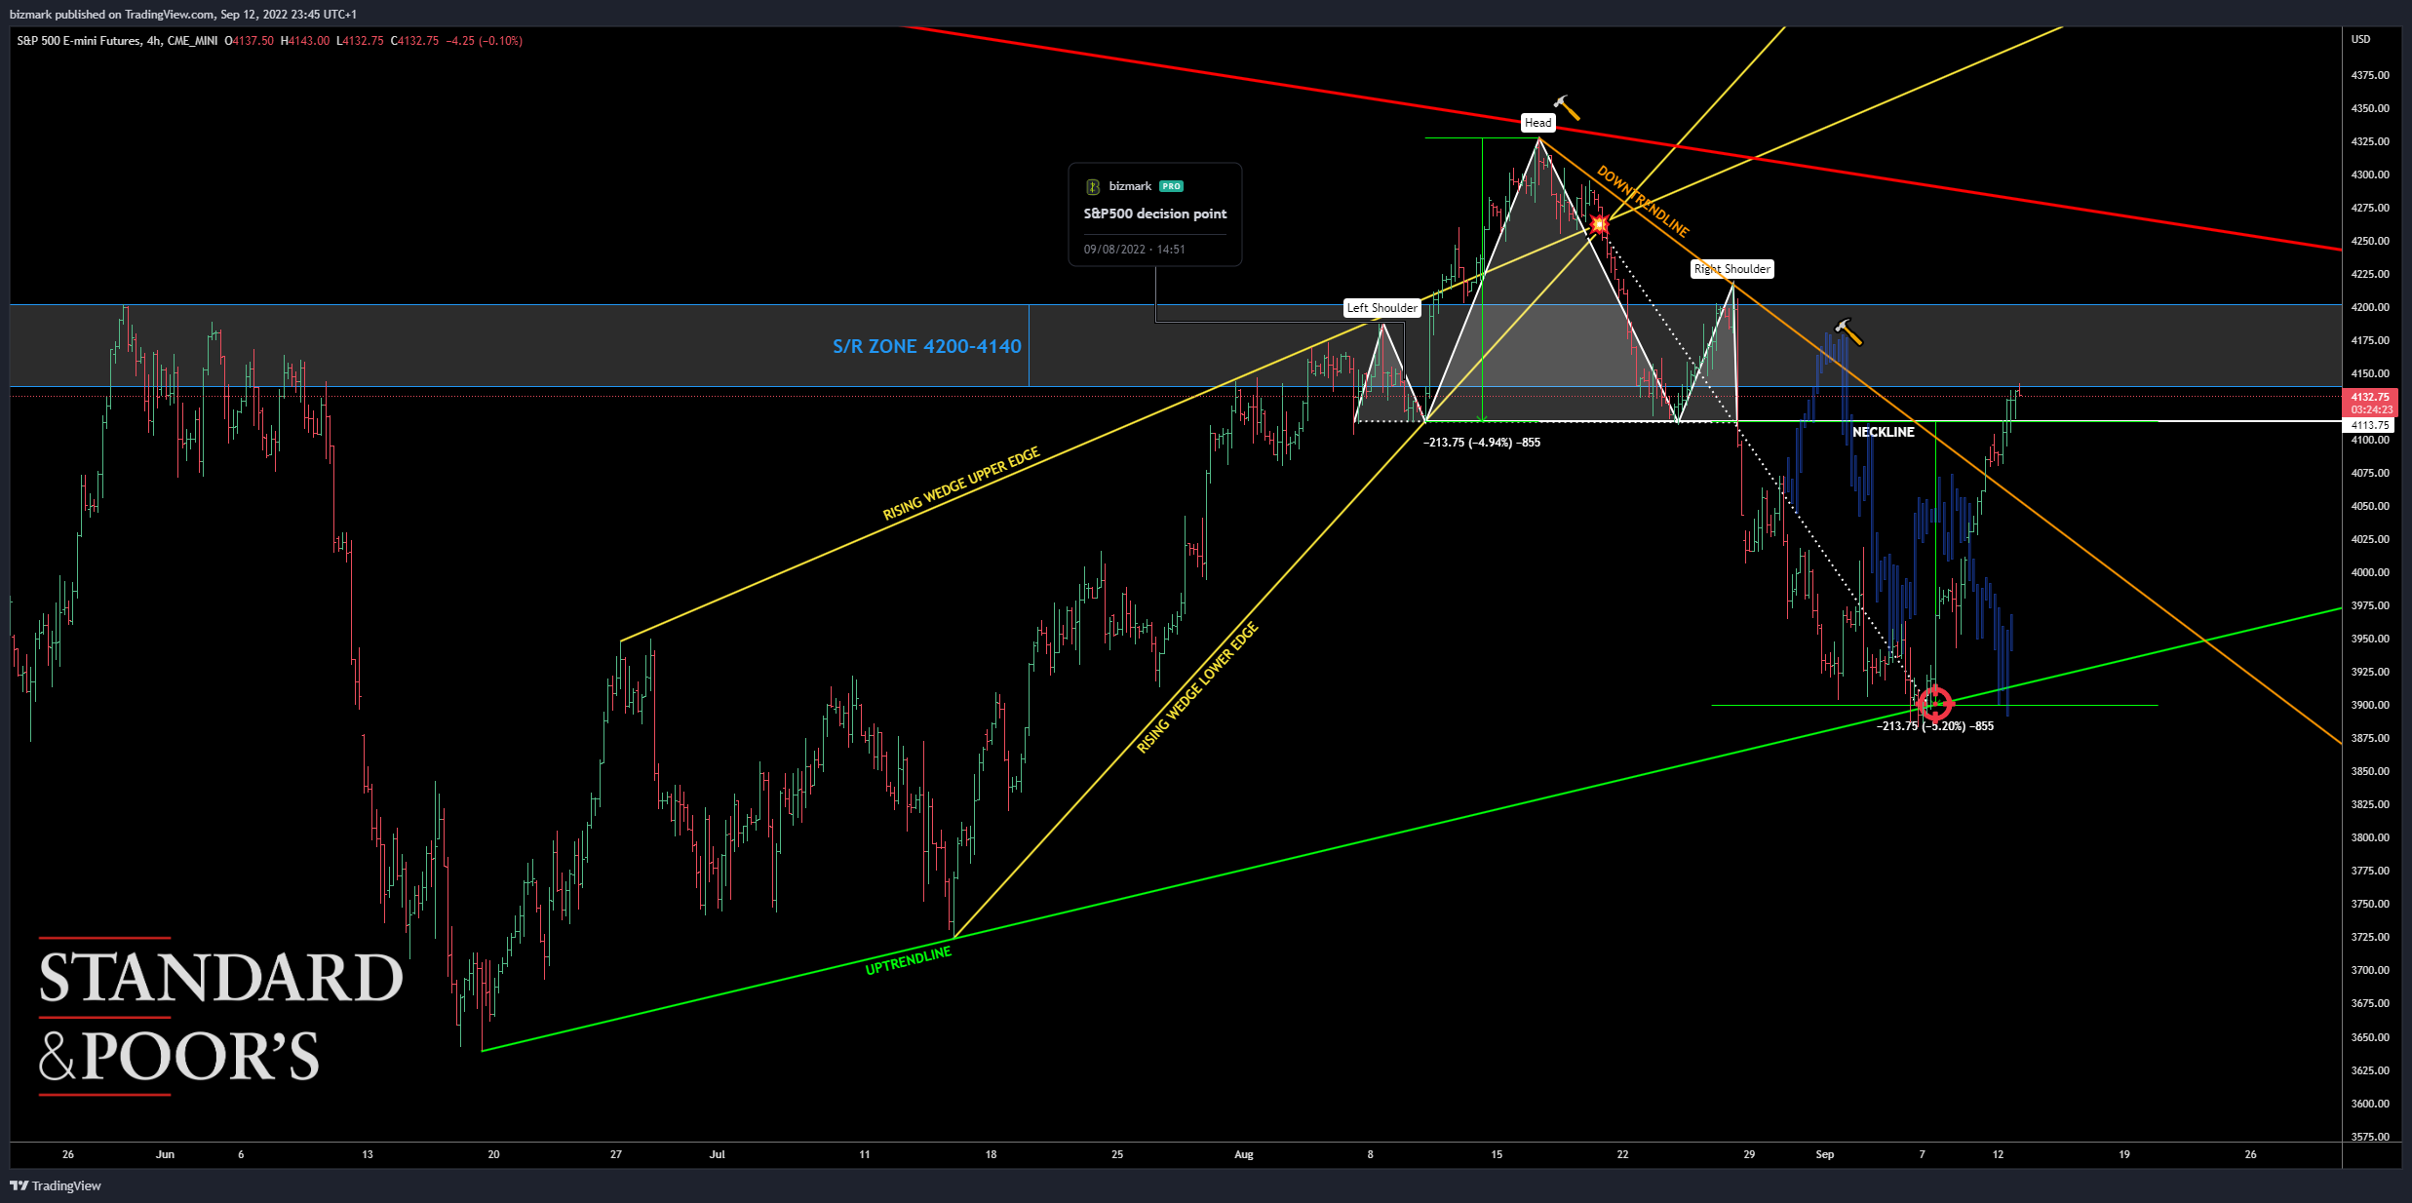This screenshot has width=2412, height=1203.
Task: Click the 'L4132.75' low value in header
Action: tap(360, 41)
